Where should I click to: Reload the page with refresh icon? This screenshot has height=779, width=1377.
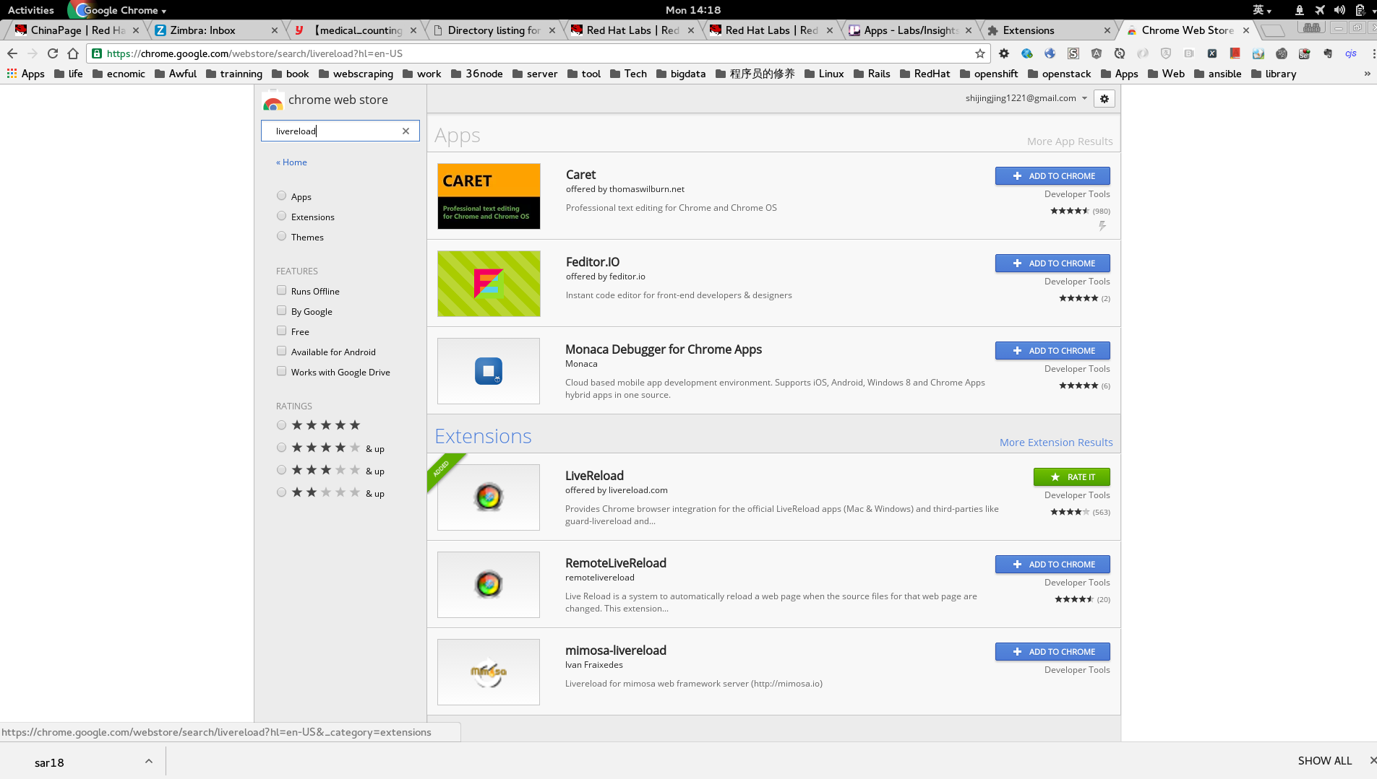click(53, 53)
